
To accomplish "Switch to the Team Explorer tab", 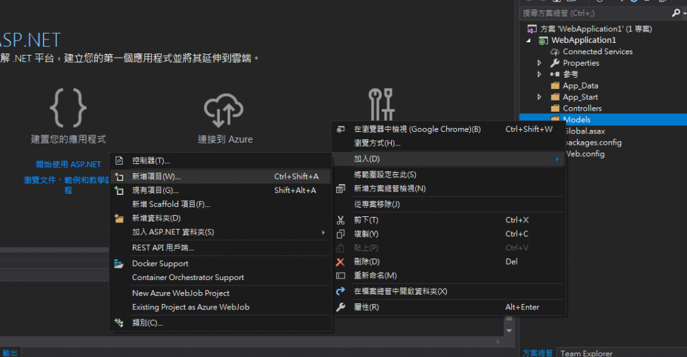I will point(586,352).
